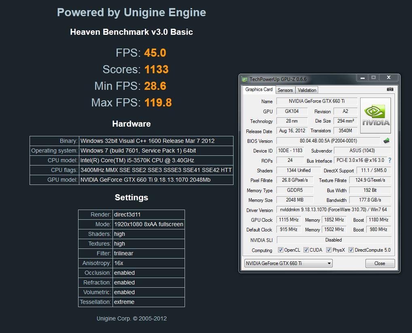Click the Memory Type value GDDR5
The image size is (412, 333).
point(295,190)
